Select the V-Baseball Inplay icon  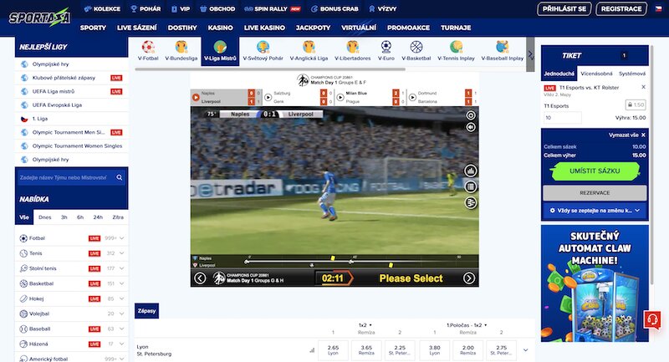(503, 51)
